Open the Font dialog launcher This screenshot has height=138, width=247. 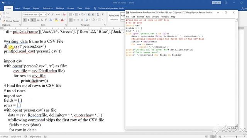click(x=66, y=25)
